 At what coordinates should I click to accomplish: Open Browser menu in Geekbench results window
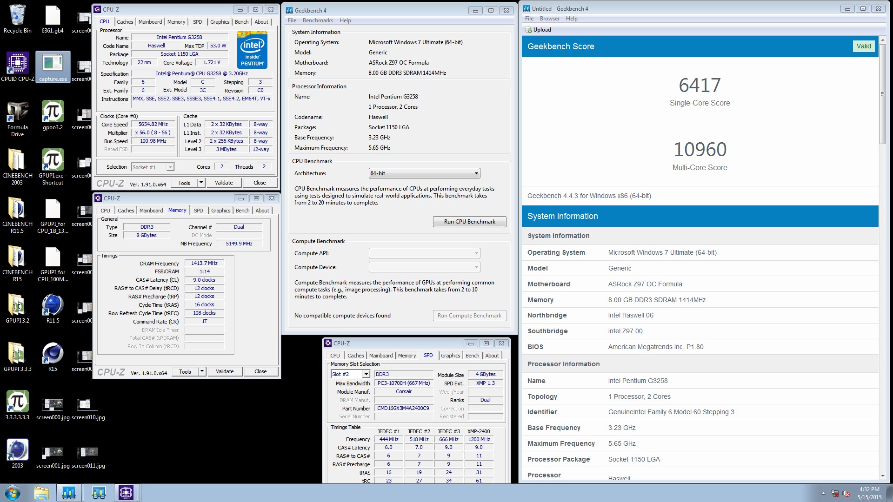(x=549, y=19)
